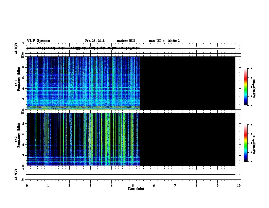Click the 'VLF Spectra' plot title

38,41
